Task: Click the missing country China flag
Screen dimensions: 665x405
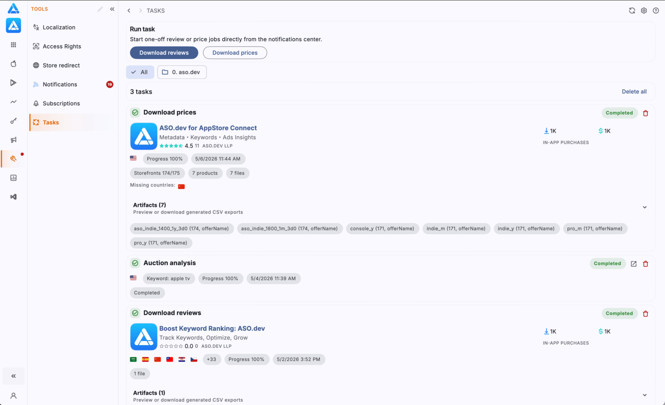Action: point(181,187)
